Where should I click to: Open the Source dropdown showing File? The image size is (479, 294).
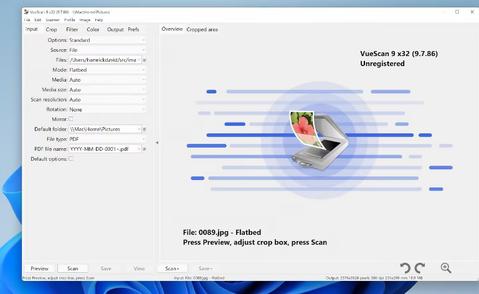pyautogui.click(x=107, y=50)
